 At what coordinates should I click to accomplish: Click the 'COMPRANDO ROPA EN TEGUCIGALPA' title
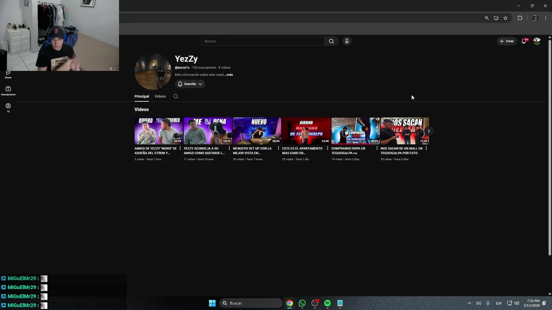point(348,151)
